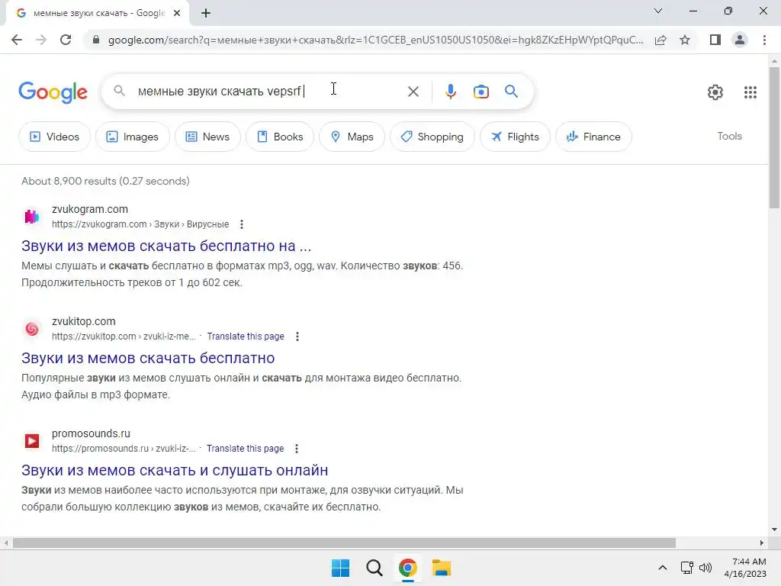The height and width of the screenshot is (586, 781).
Task: Submit search with magnifier button
Action: (x=511, y=92)
